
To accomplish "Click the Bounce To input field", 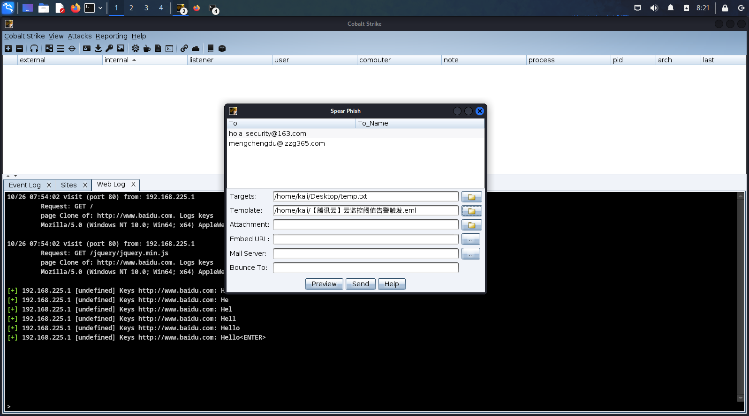I will [365, 267].
